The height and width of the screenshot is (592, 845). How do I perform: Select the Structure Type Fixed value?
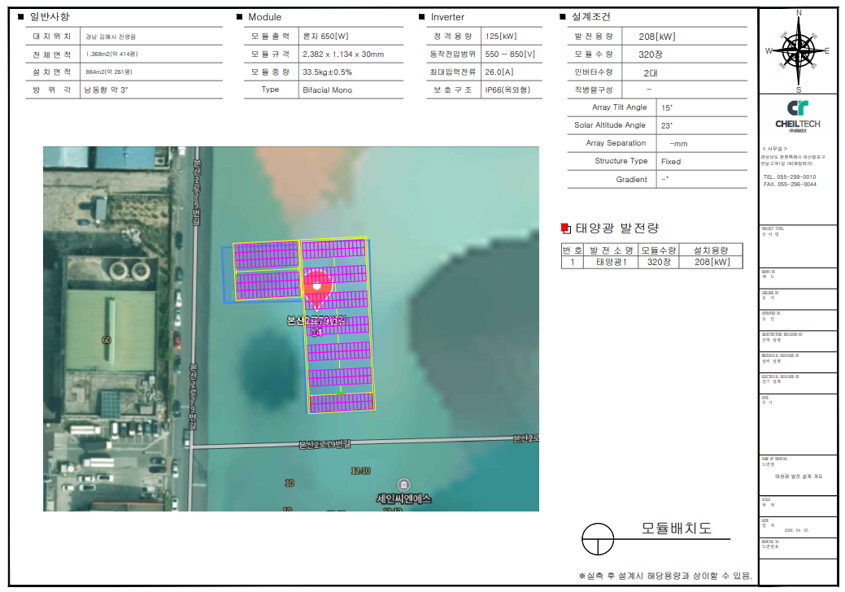tap(671, 161)
